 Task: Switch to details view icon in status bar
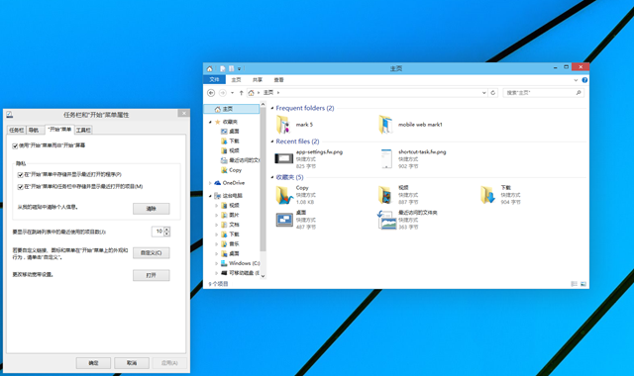[x=574, y=284]
